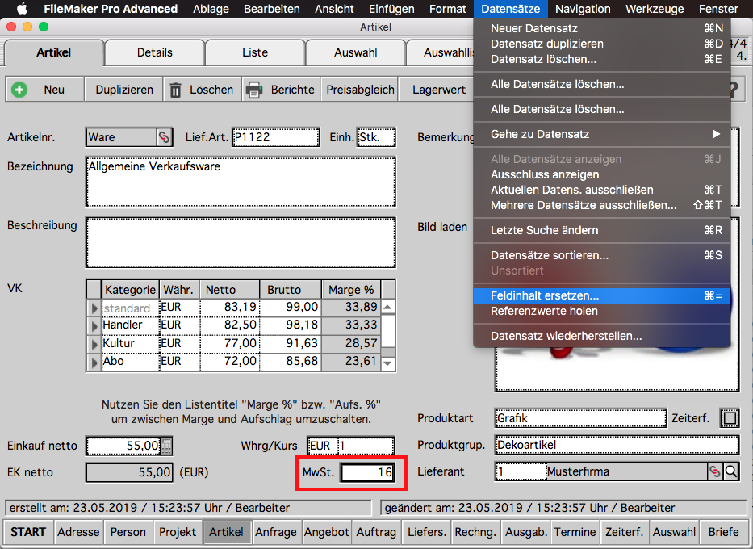
Task: Click the Duplizieren button
Action: click(x=124, y=90)
